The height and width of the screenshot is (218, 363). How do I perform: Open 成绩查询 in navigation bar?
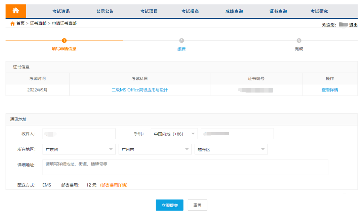(234, 11)
